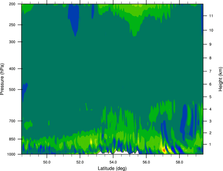This screenshot has height=171, width=223.
Task: Pick the 10 km height label
Action: [x=211, y=30]
